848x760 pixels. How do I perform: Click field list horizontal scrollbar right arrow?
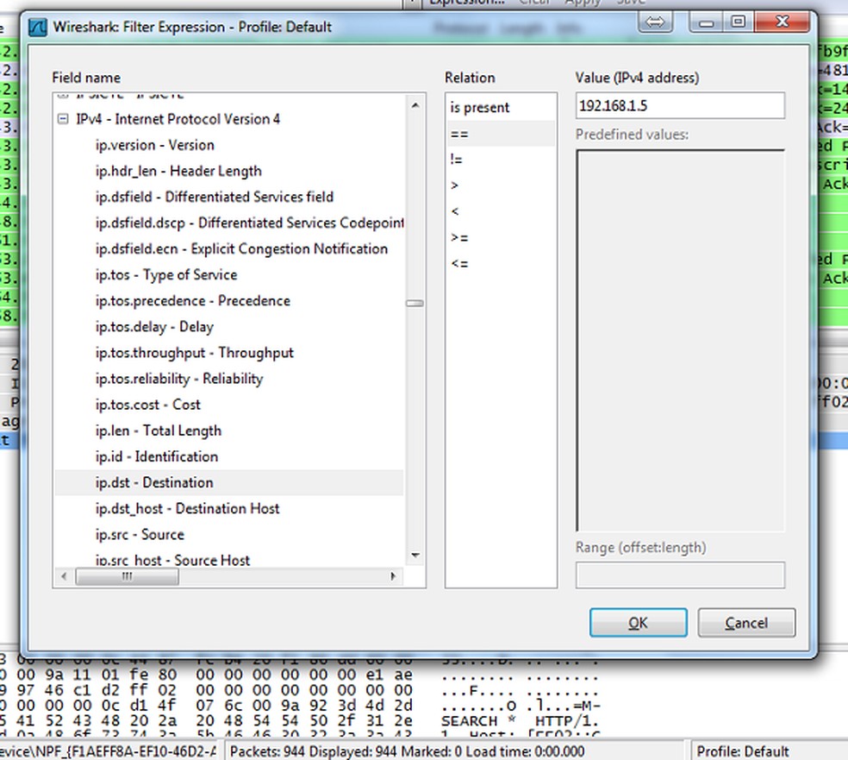(x=393, y=576)
